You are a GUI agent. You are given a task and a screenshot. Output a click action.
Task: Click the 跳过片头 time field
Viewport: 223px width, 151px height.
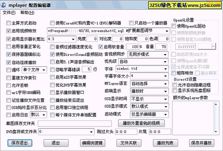click(x=126, y=132)
